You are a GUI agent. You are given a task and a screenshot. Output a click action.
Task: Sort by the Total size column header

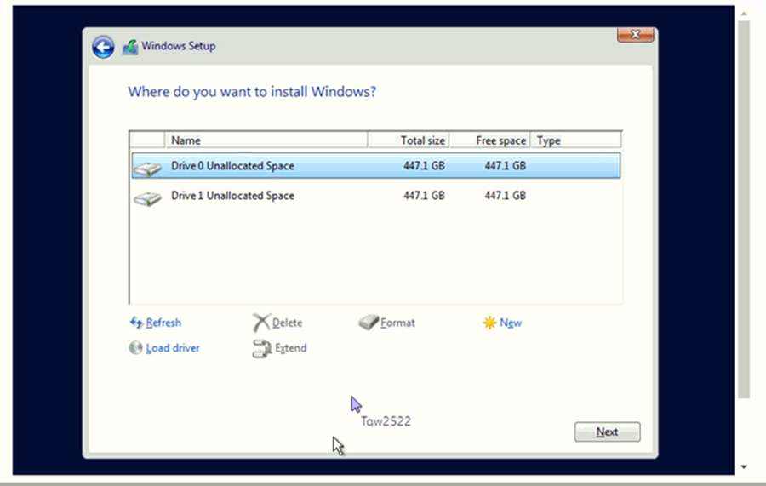click(x=409, y=140)
